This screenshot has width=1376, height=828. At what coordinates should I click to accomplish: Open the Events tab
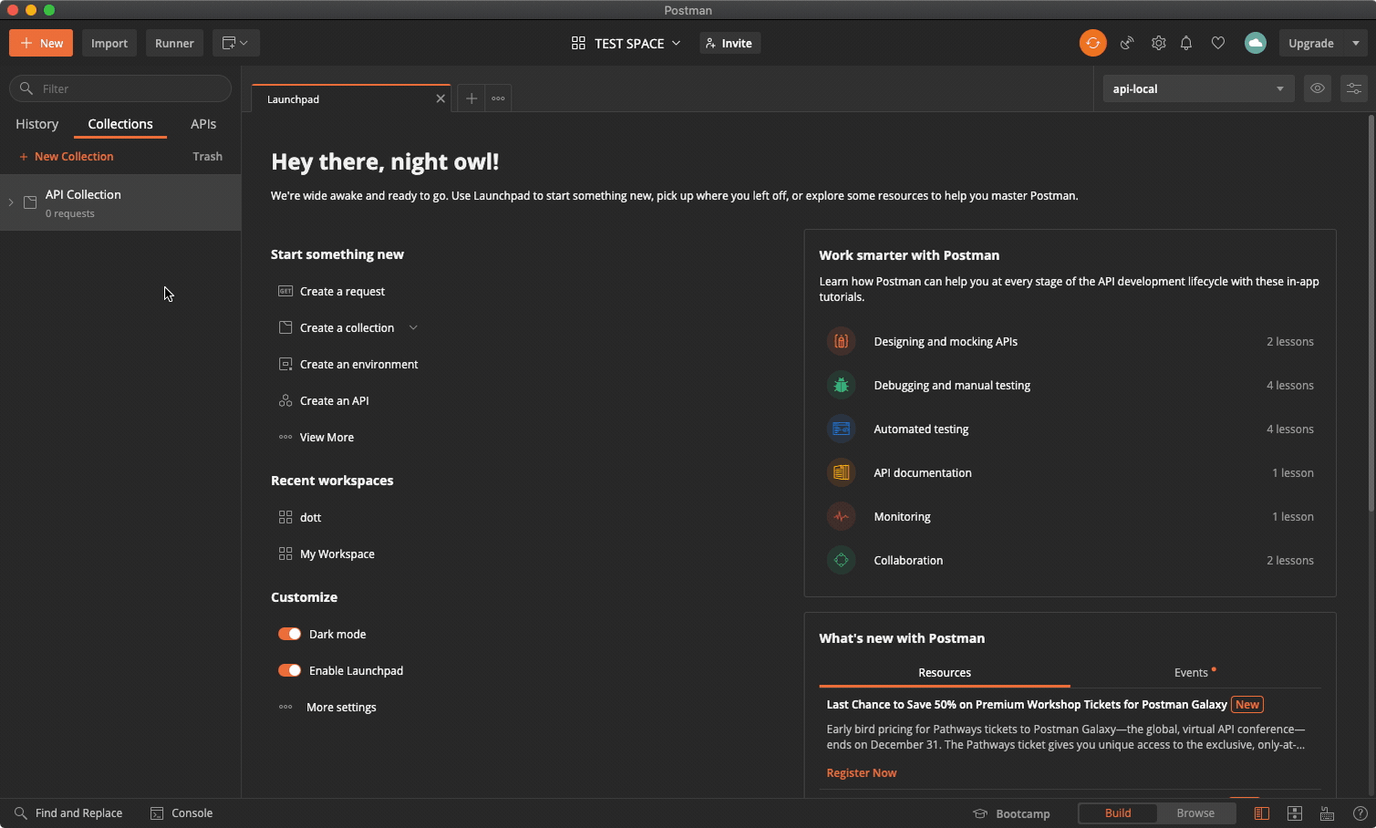(1195, 673)
